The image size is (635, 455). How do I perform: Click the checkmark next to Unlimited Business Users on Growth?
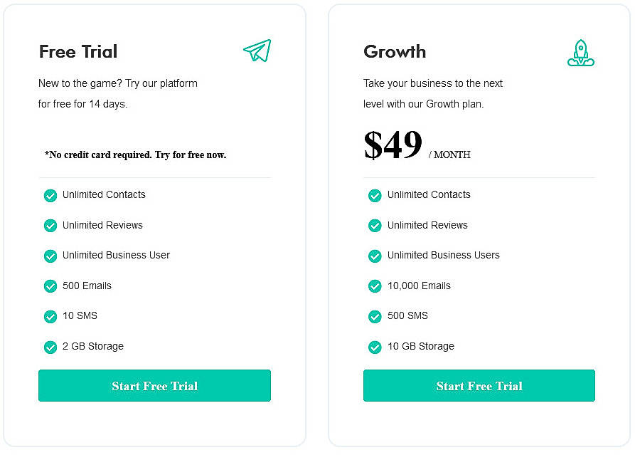[375, 256]
